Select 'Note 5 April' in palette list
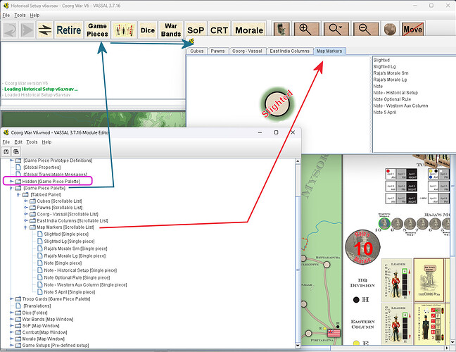The width and height of the screenshot is (456, 352). 384,113
